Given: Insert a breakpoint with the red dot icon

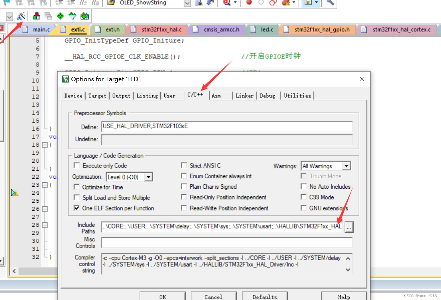Looking at the screenshot, I should coord(249,3).
